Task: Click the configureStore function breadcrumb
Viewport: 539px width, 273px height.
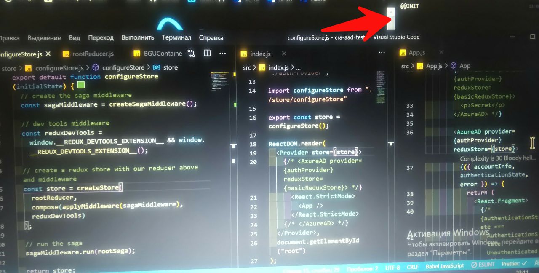Action: pyautogui.click(x=123, y=67)
